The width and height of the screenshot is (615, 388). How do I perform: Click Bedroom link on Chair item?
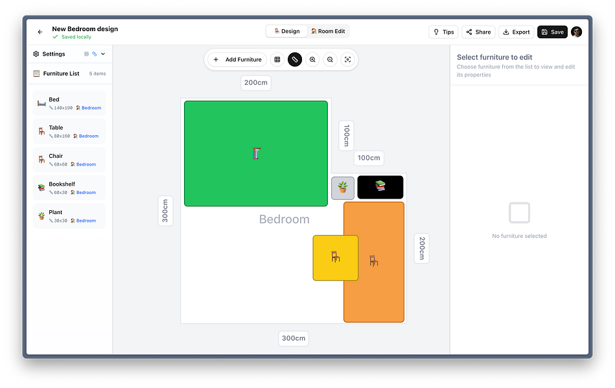pyautogui.click(x=86, y=164)
